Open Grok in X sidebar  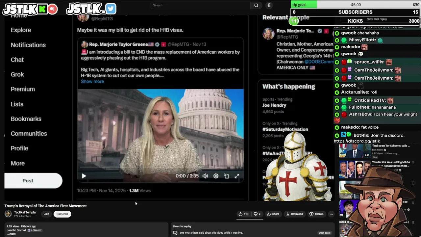[17, 74]
